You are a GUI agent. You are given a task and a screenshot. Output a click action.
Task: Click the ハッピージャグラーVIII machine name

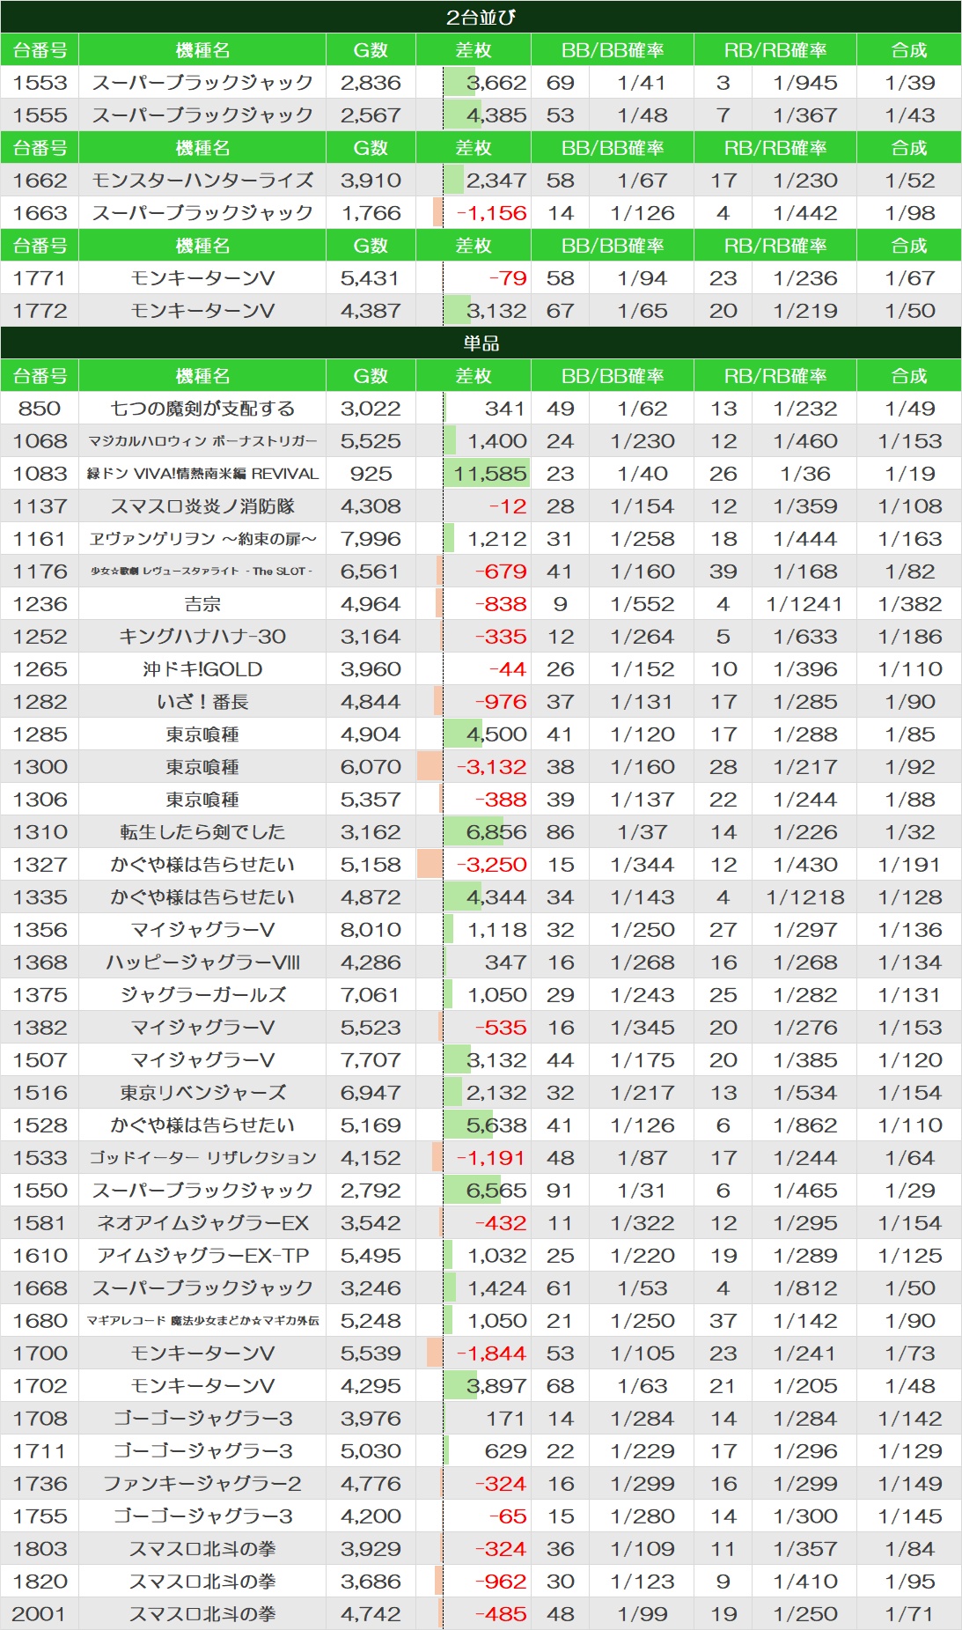(202, 963)
